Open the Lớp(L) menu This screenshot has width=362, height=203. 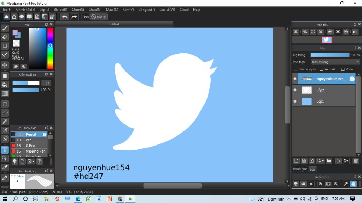[44, 10]
